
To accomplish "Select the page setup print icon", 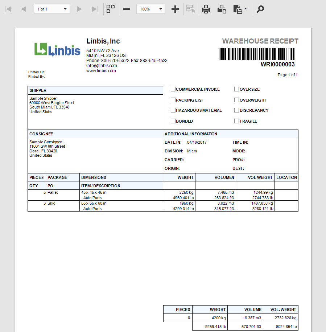I will 222,9.
